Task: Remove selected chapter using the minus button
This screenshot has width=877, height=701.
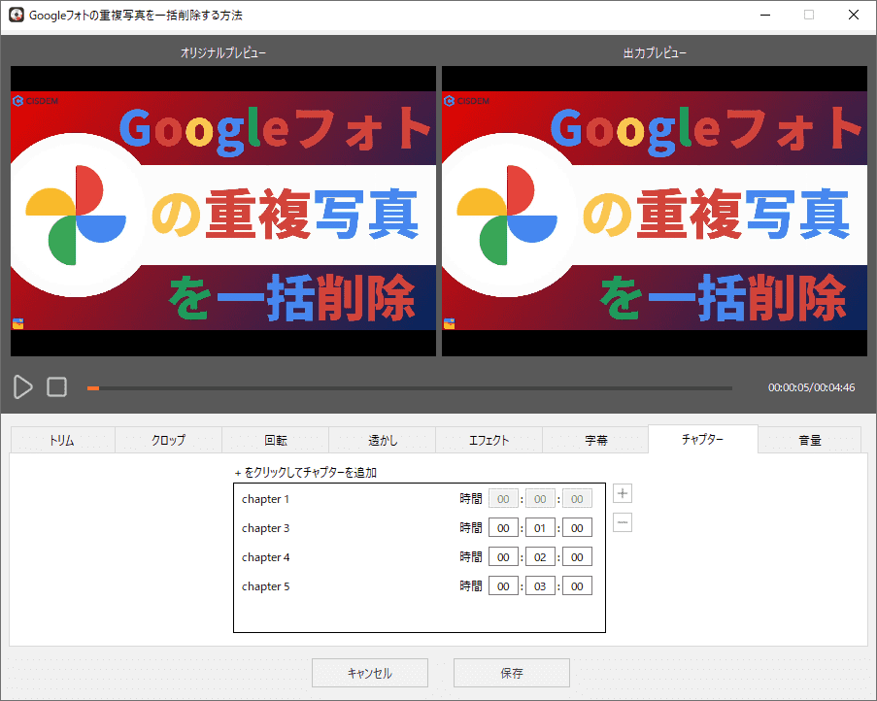Action: click(622, 522)
